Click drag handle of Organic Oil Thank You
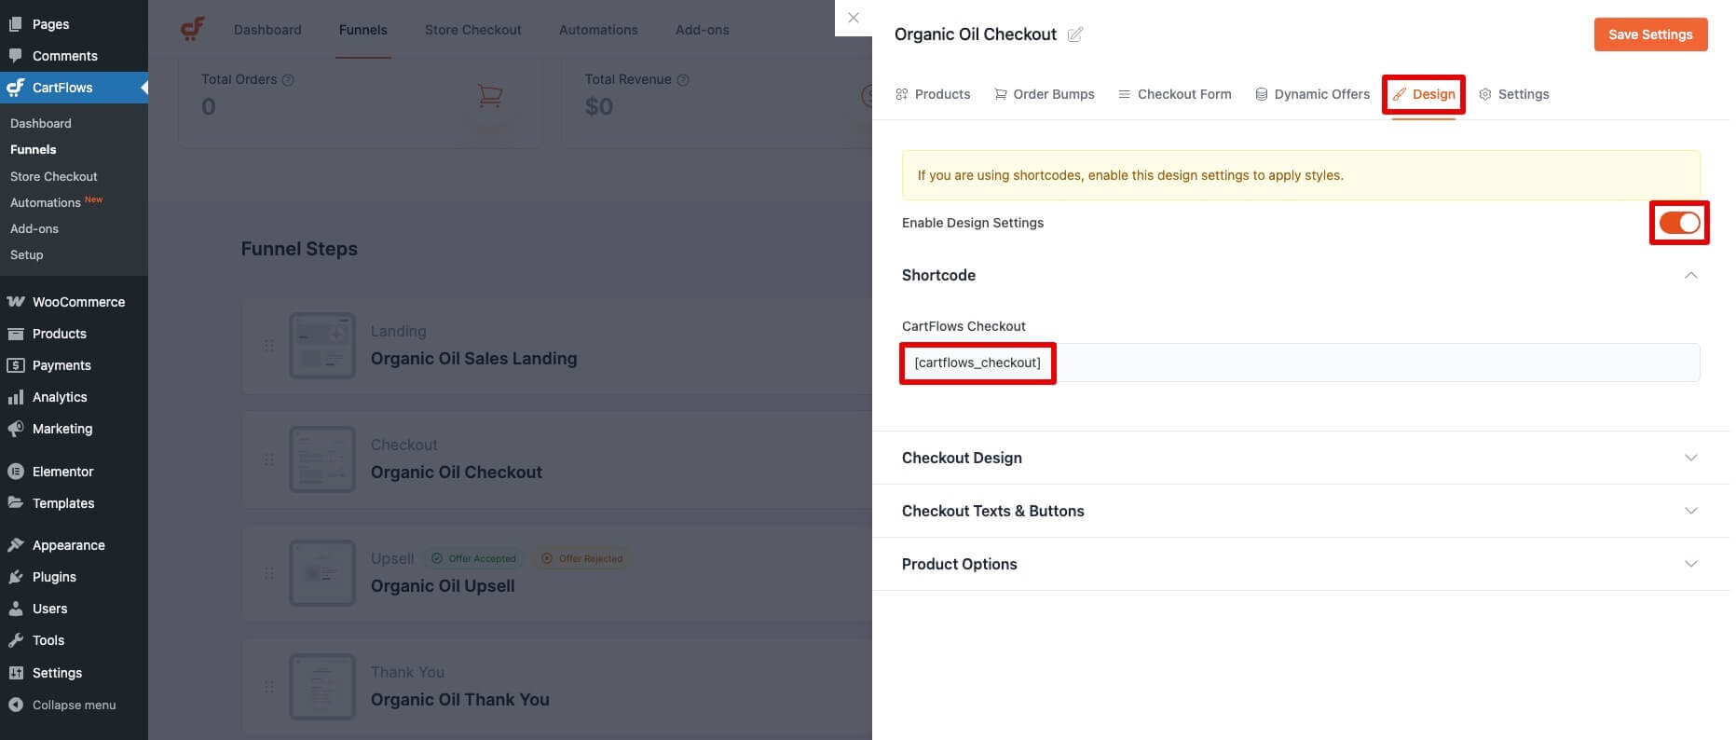This screenshot has height=740, width=1736. tap(268, 687)
